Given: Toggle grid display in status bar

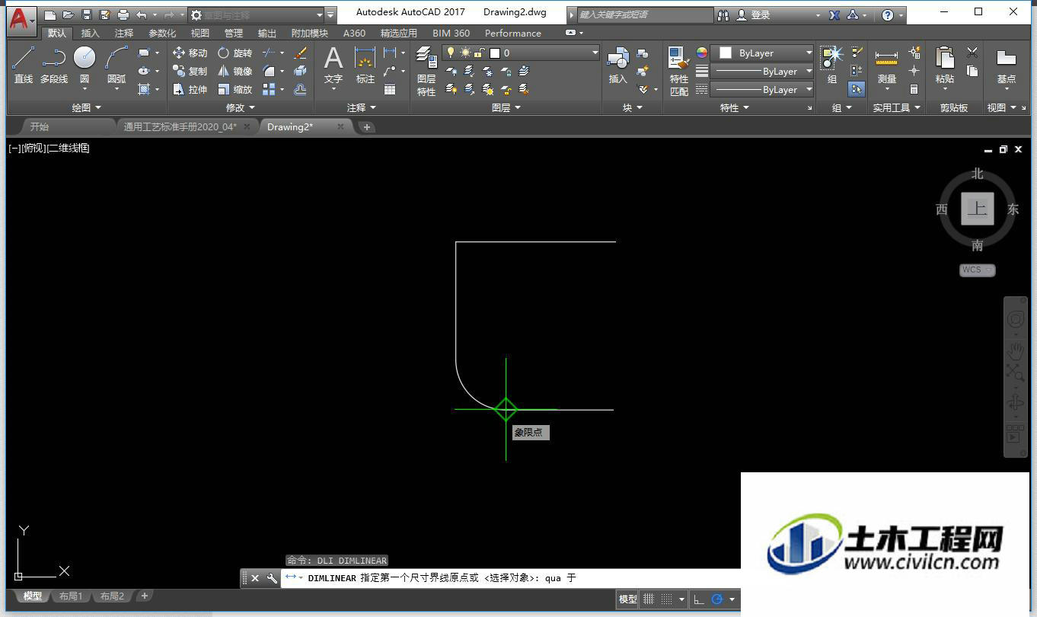Looking at the screenshot, I should point(649,599).
